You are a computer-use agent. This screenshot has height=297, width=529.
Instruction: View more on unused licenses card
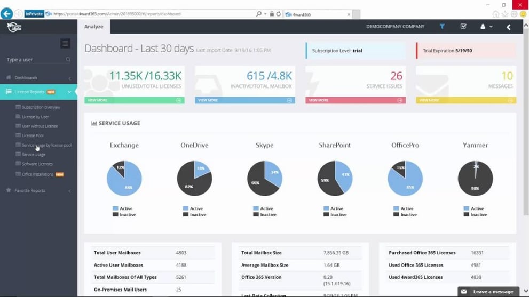coord(135,100)
